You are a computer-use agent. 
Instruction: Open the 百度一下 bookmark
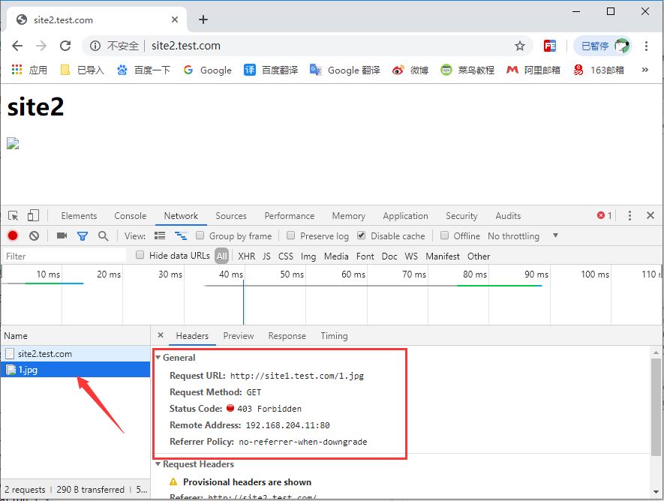click(x=143, y=70)
